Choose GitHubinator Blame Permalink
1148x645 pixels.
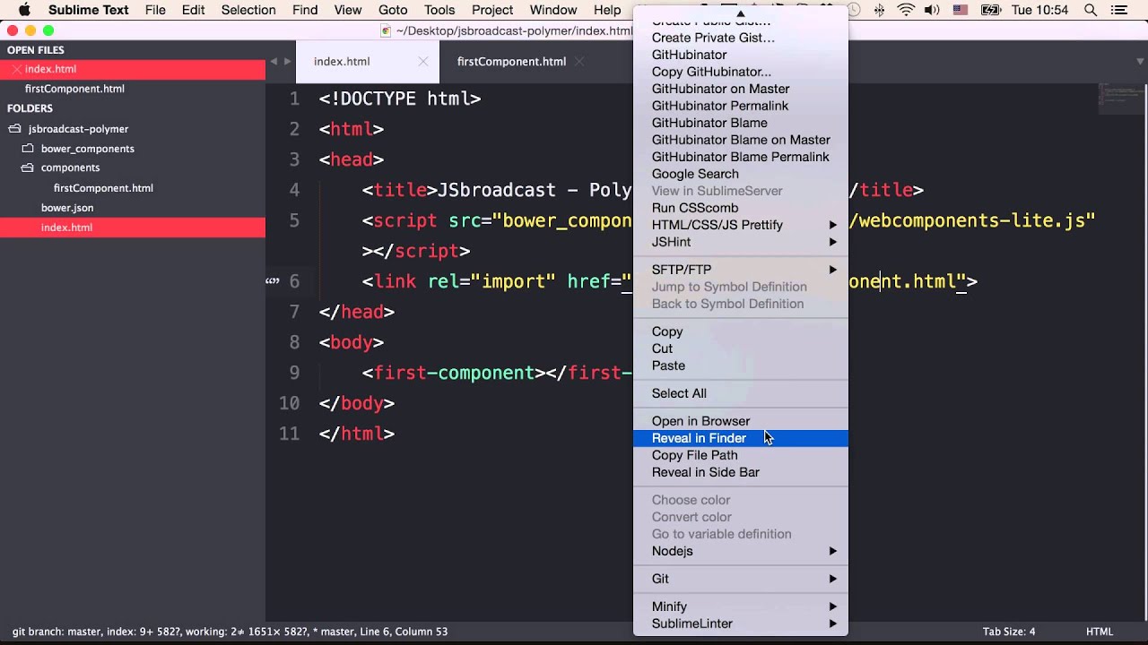(741, 157)
